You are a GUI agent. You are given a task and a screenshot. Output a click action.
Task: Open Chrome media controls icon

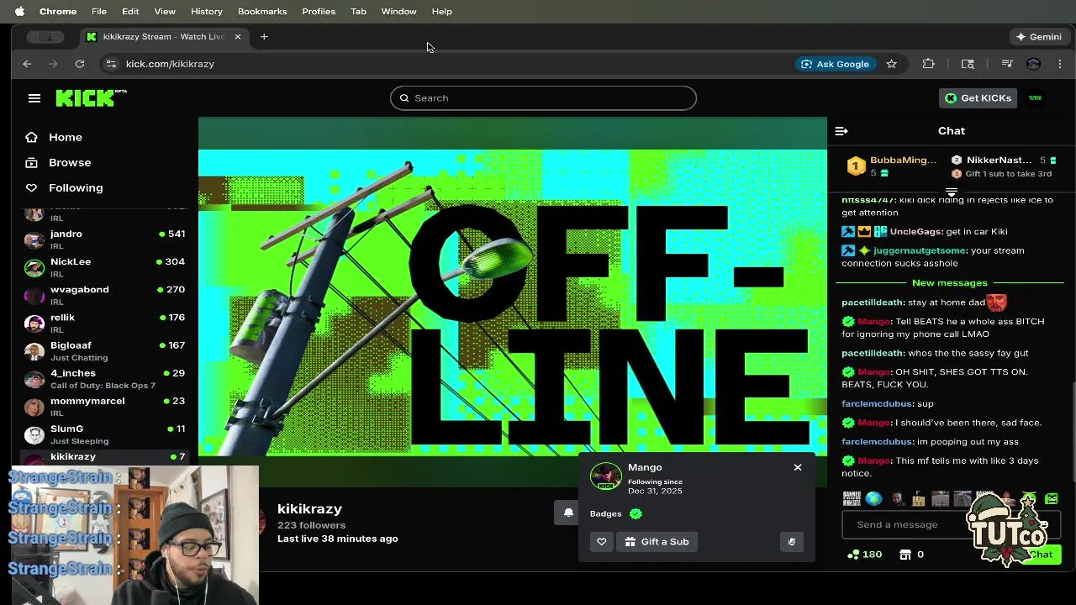pyautogui.click(x=1007, y=64)
